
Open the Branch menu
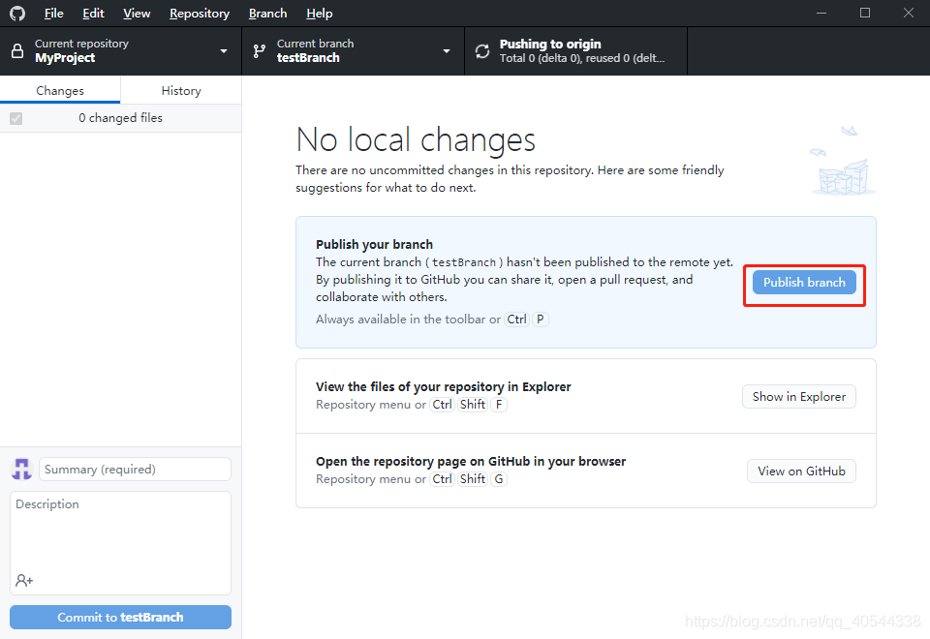(x=267, y=13)
